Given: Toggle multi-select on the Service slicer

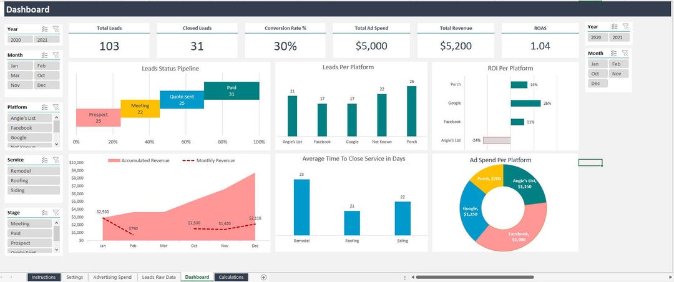Looking at the screenshot, I should pyautogui.click(x=45, y=160).
